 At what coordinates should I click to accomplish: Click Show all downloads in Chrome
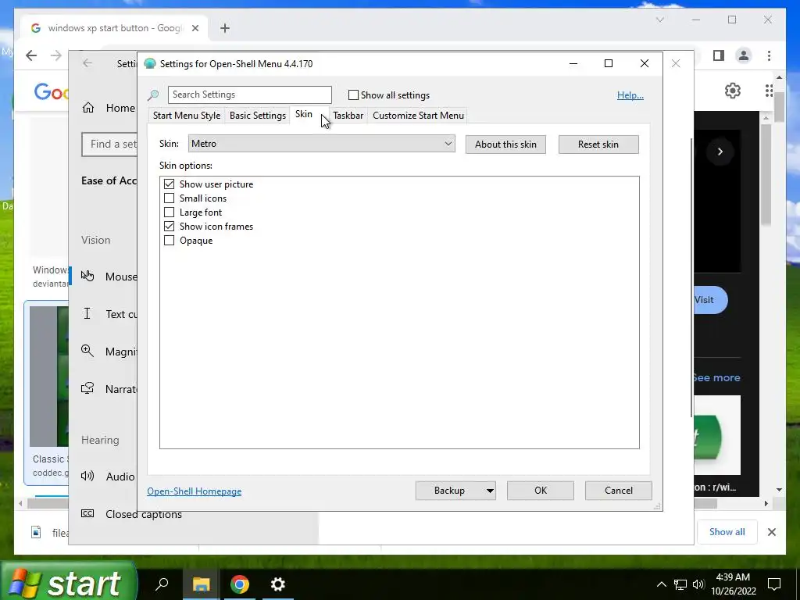[727, 531]
